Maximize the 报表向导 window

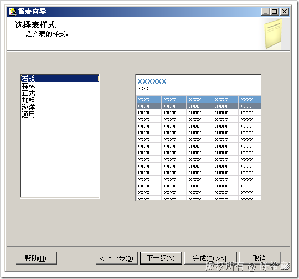(x=275, y=12)
